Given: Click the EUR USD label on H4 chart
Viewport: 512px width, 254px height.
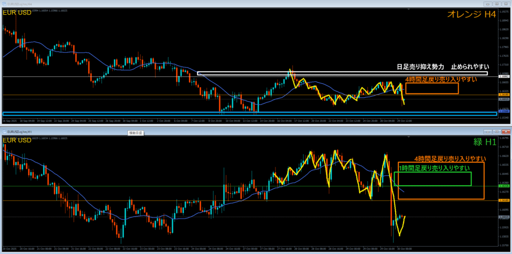Looking at the screenshot, I should tap(17, 12).
